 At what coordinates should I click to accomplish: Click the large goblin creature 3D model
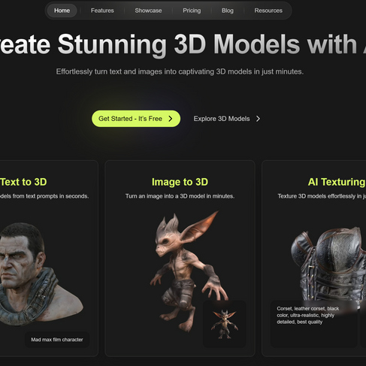tap(186, 271)
